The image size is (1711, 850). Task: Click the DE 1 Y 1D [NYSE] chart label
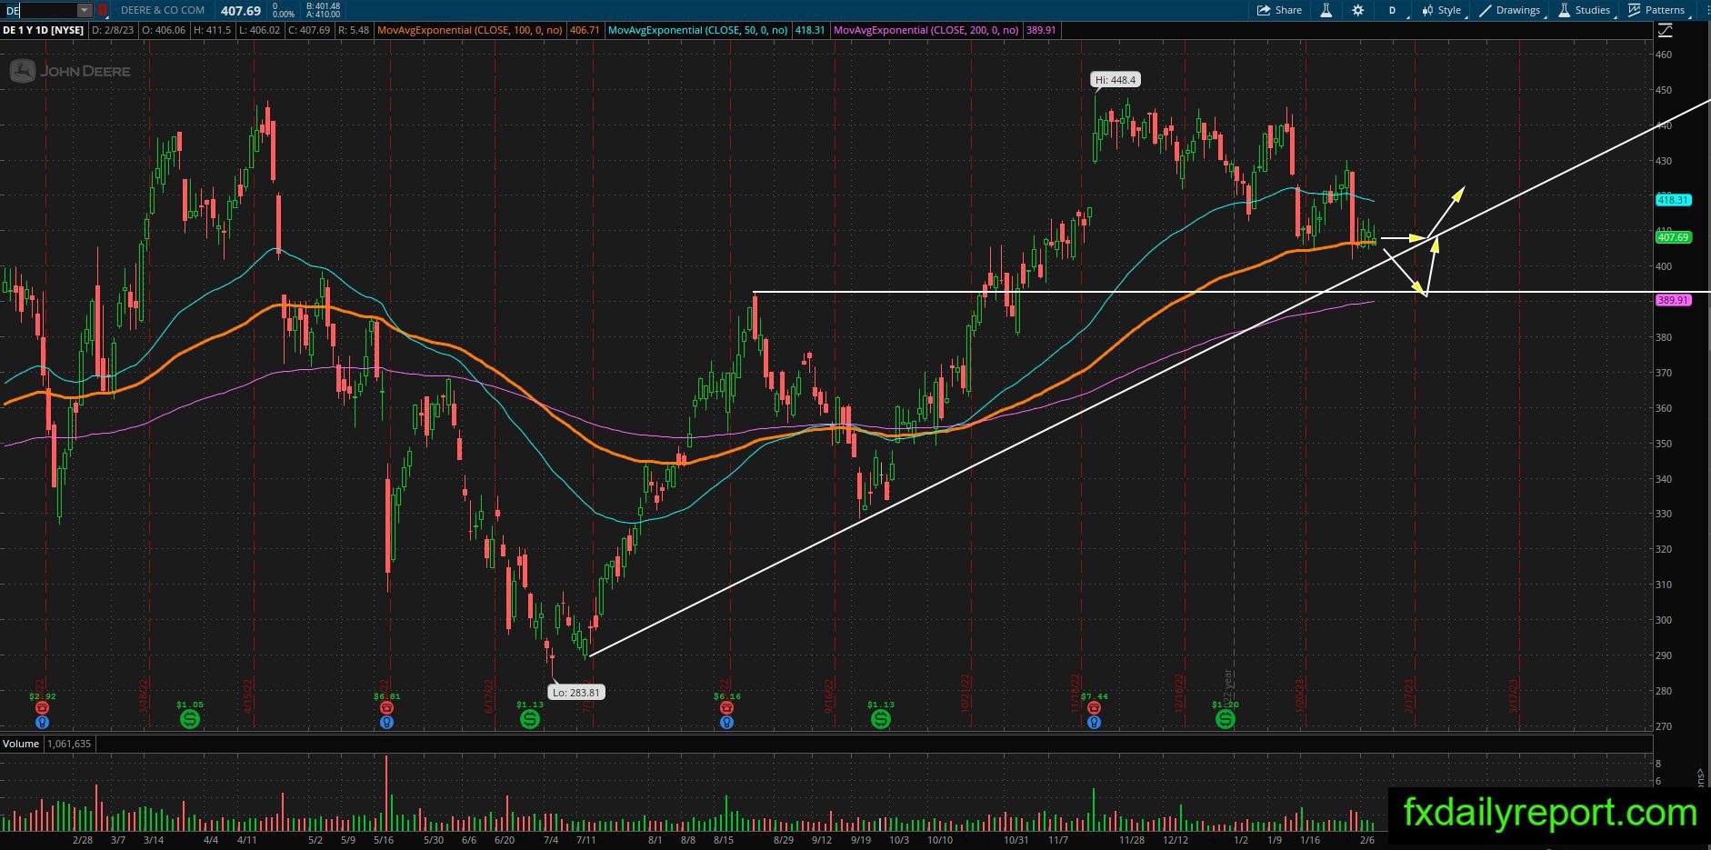tap(43, 30)
